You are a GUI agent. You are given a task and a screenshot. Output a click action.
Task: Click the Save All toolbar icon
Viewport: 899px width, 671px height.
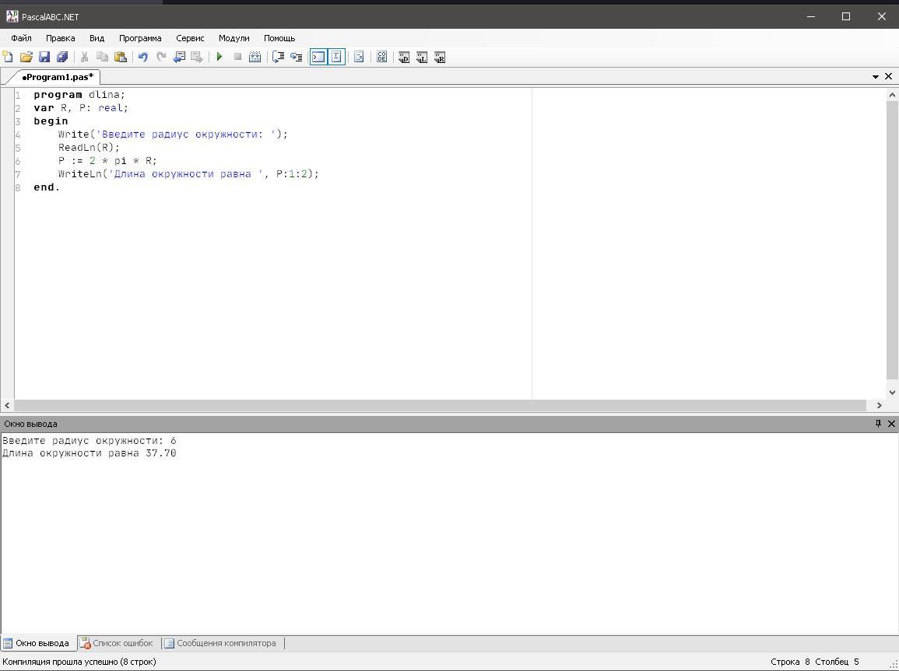click(x=62, y=57)
